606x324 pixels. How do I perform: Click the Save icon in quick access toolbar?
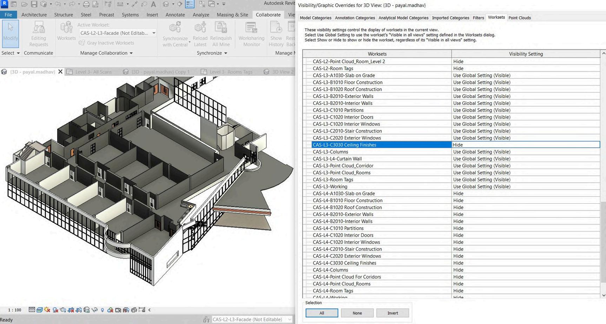click(34, 4)
